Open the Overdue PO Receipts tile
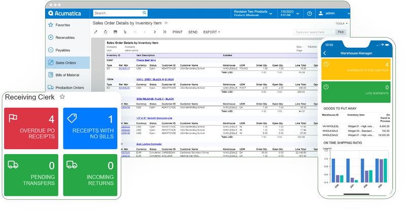 click(x=31, y=128)
